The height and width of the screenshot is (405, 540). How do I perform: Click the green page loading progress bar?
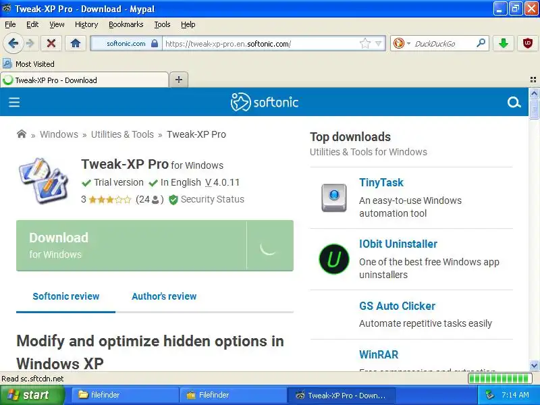(500, 379)
